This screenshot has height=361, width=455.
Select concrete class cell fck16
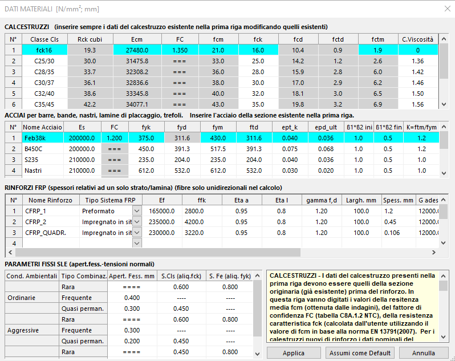[44, 50]
